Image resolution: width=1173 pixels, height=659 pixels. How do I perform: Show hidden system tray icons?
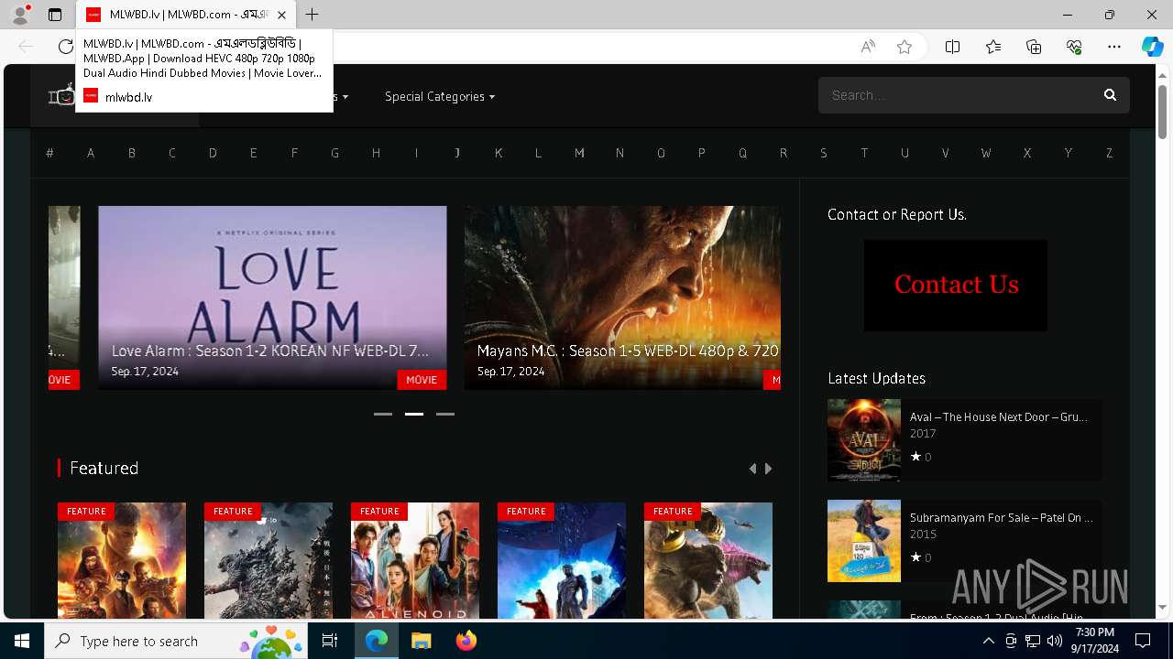coord(988,641)
